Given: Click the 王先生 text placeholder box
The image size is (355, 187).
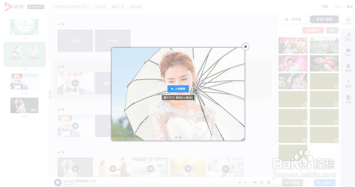Looking at the screenshot, I should coord(75,41).
